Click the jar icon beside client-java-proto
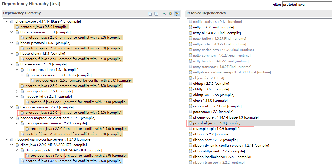The height and width of the screenshot is (166, 332). (x=22, y=150)
